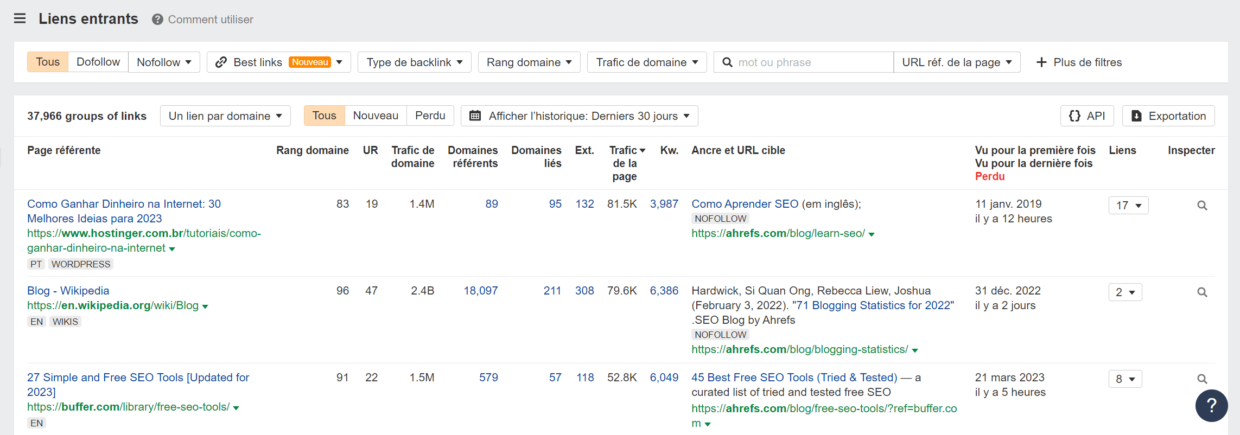This screenshot has height=435, width=1240.
Task: Expand ahrefs.com/blog/learn-seo/ target URL caret
Action: click(872, 234)
